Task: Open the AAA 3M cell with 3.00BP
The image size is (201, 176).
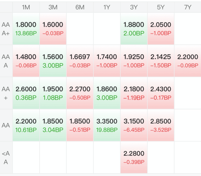Action: (x=53, y=61)
